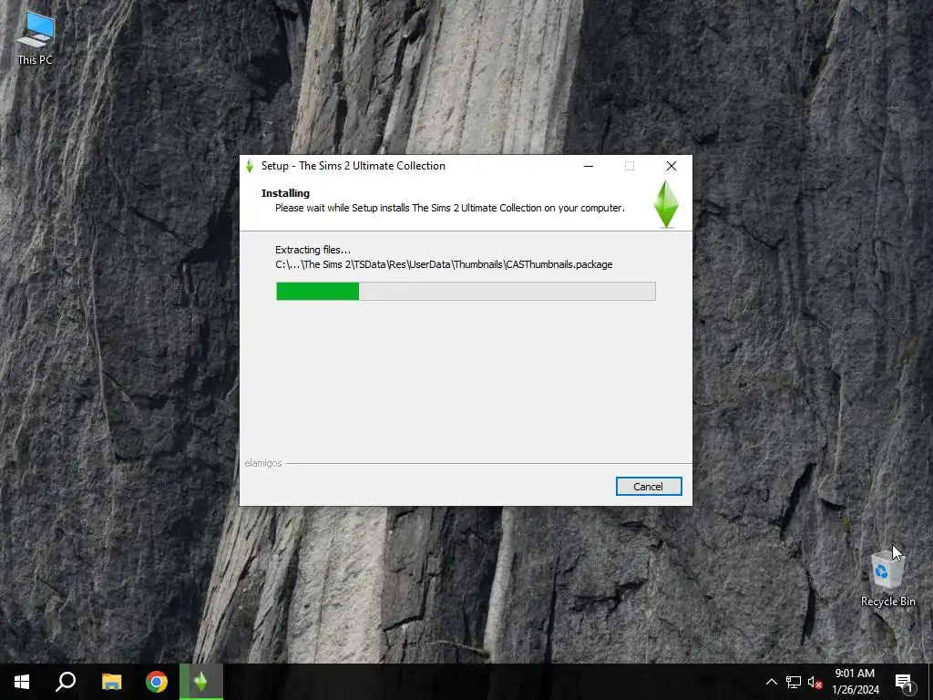Screen dimensions: 933x700
Task: Click the 'Please wait while Setup installs' message
Action: point(450,208)
